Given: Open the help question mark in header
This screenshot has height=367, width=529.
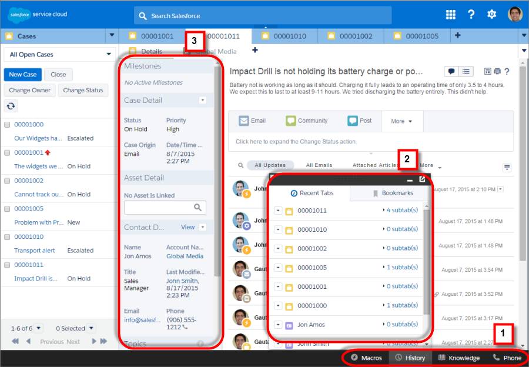Looking at the screenshot, I should (471, 14).
